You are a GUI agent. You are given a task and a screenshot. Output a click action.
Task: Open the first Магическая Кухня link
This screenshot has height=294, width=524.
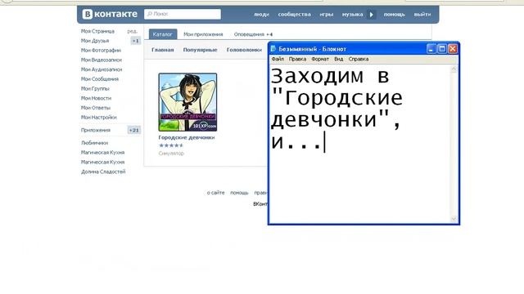pyautogui.click(x=102, y=153)
